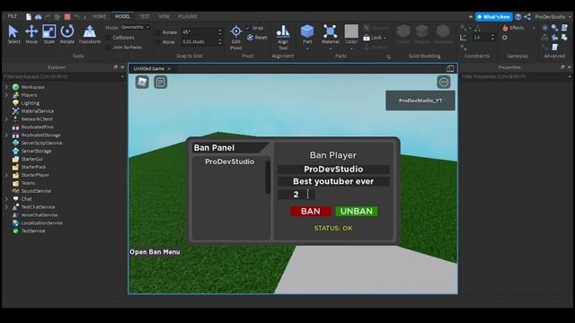This screenshot has width=575, height=323.
Task: Click the Reset pivot button
Action: pos(257,38)
